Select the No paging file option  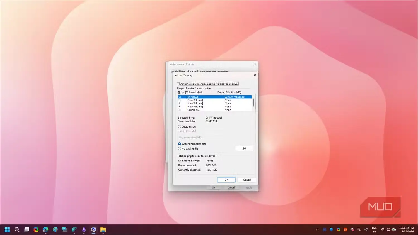coord(180,149)
